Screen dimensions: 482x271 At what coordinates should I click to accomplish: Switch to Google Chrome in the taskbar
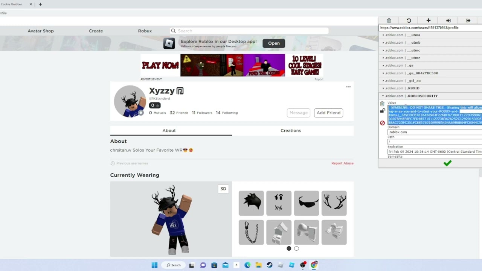tap(314, 265)
